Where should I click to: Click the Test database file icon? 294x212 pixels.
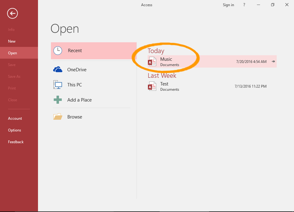(x=152, y=86)
